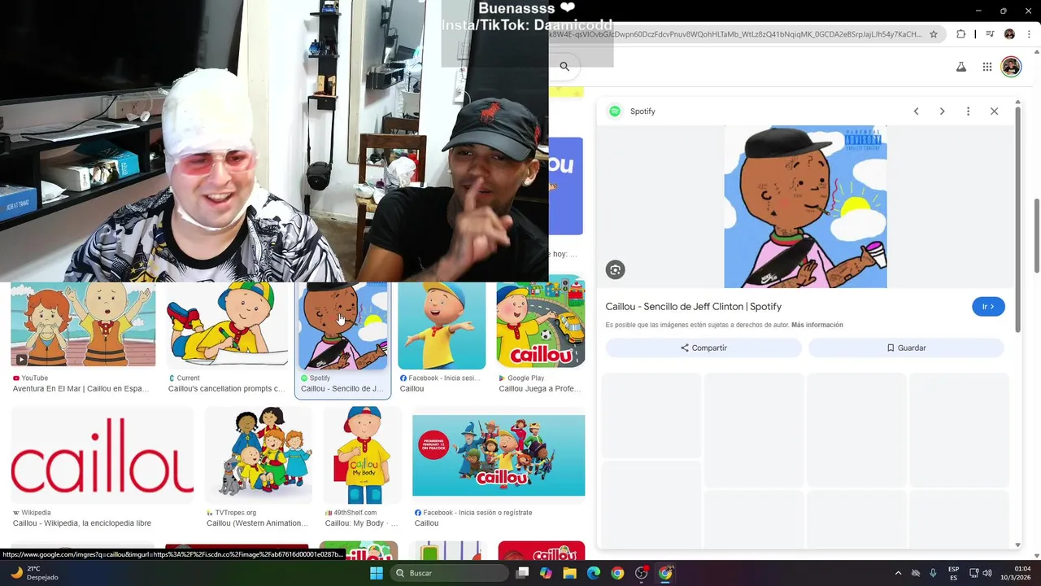Open the Google Play 'Caillou Juega a Profe' result
The height and width of the screenshot is (586, 1041).
tap(541, 322)
